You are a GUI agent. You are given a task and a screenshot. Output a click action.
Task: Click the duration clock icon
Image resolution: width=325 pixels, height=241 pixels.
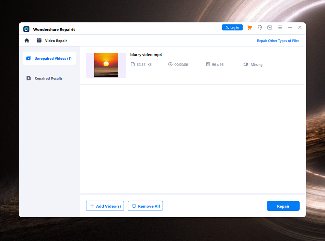(x=170, y=64)
